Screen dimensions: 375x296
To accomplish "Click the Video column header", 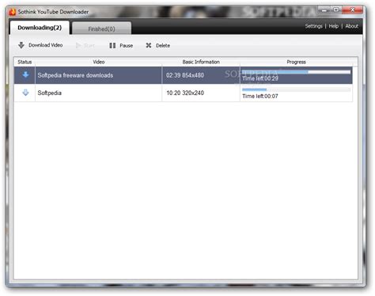I will click(x=99, y=62).
